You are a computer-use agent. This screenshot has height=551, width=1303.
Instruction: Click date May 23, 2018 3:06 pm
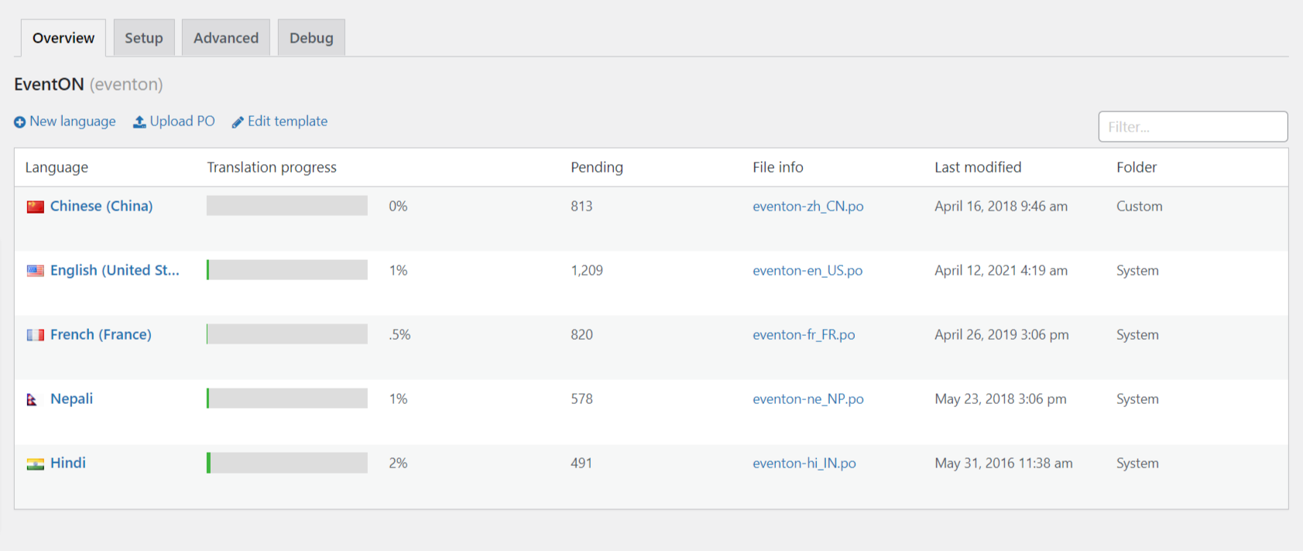[1000, 399]
